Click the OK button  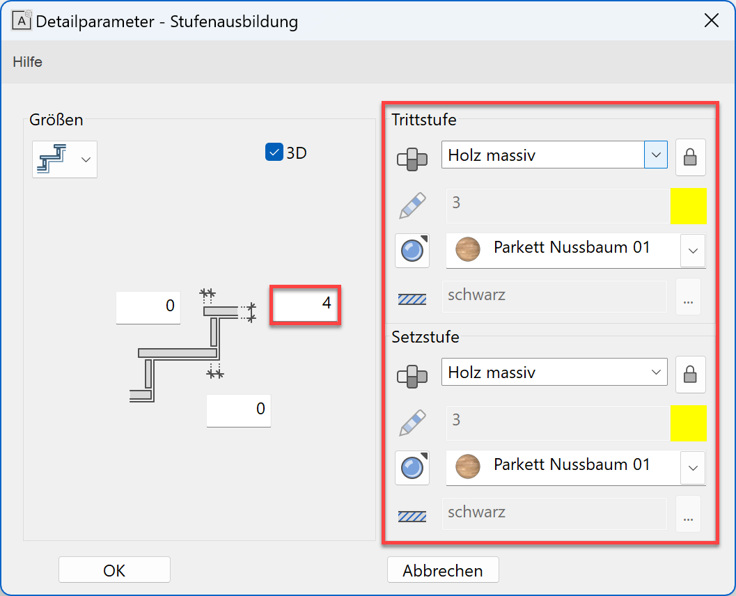[114, 570]
